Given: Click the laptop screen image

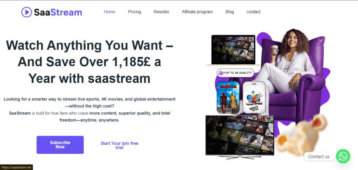Looking at the screenshot, I should click(233, 49).
